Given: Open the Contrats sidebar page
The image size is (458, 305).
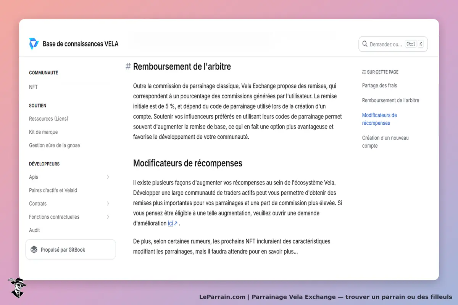Looking at the screenshot, I should coord(38,204).
